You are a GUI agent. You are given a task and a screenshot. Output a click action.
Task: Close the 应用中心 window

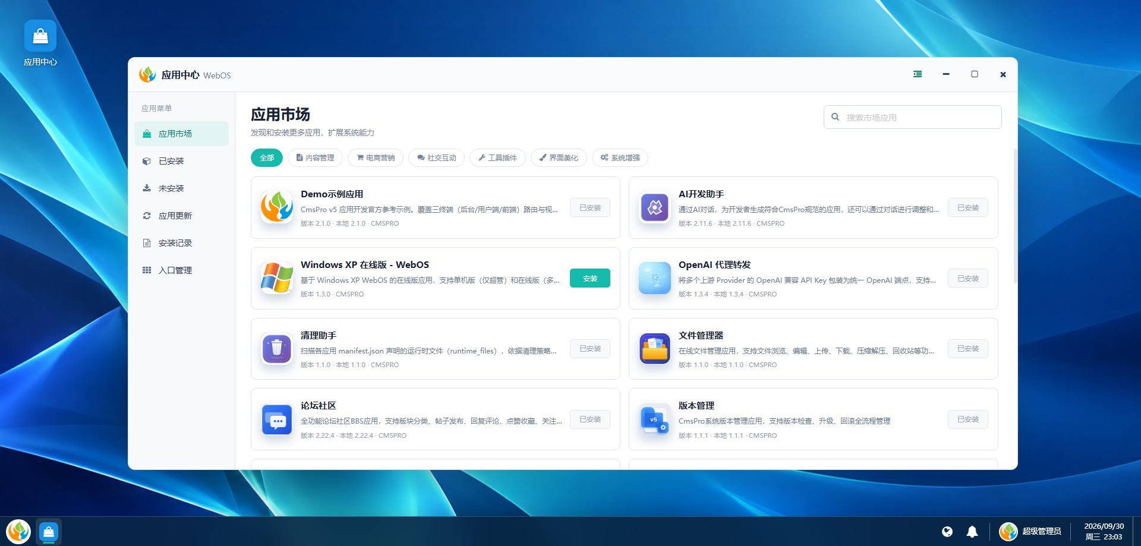(x=1003, y=74)
